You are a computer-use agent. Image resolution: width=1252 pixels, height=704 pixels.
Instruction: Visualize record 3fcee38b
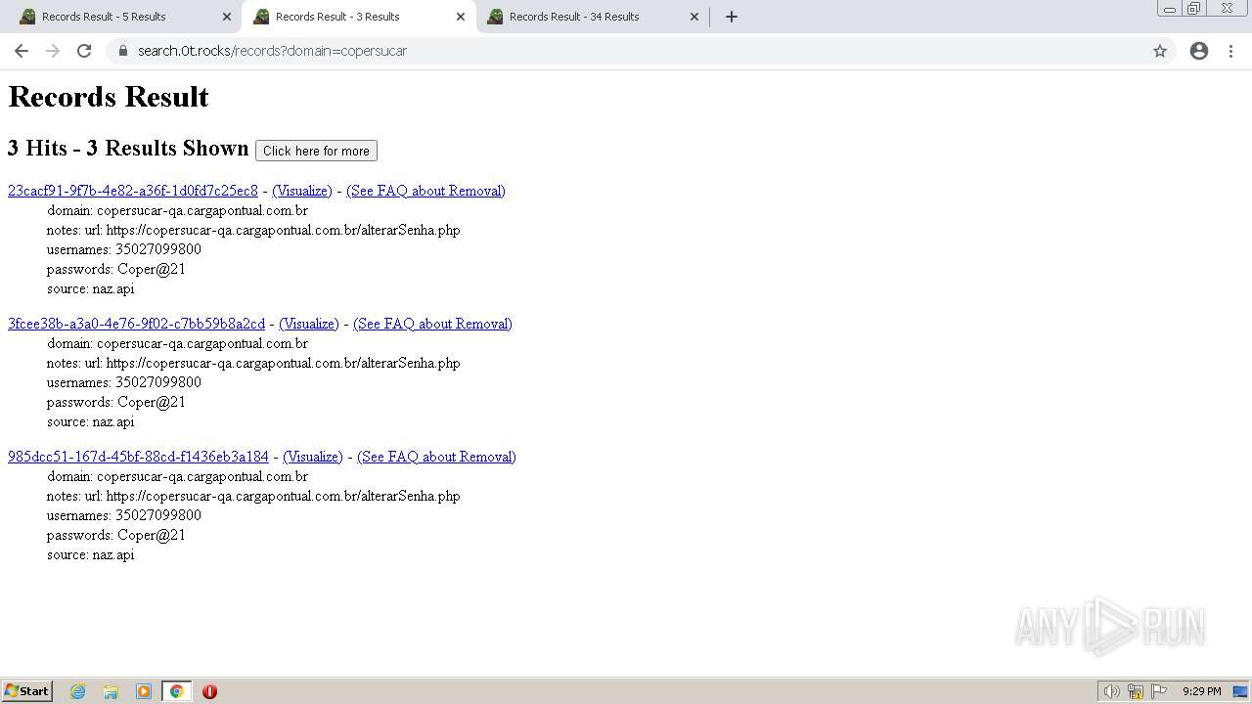click(x=309, y=324)
